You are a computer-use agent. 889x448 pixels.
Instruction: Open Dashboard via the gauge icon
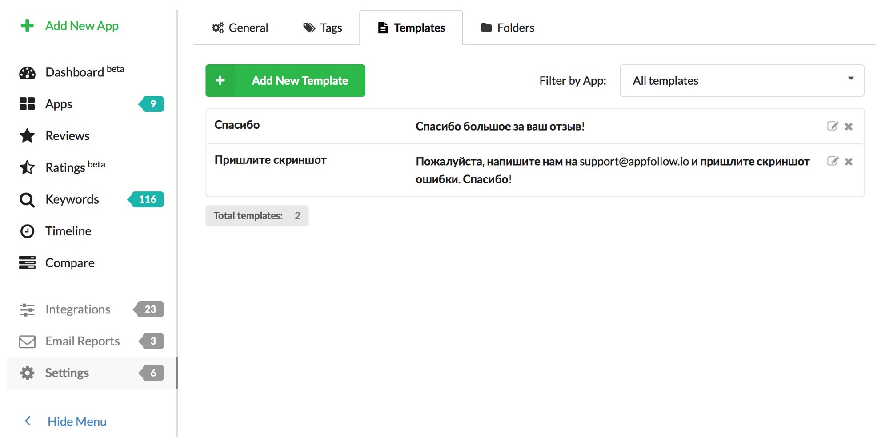(27, 73)
